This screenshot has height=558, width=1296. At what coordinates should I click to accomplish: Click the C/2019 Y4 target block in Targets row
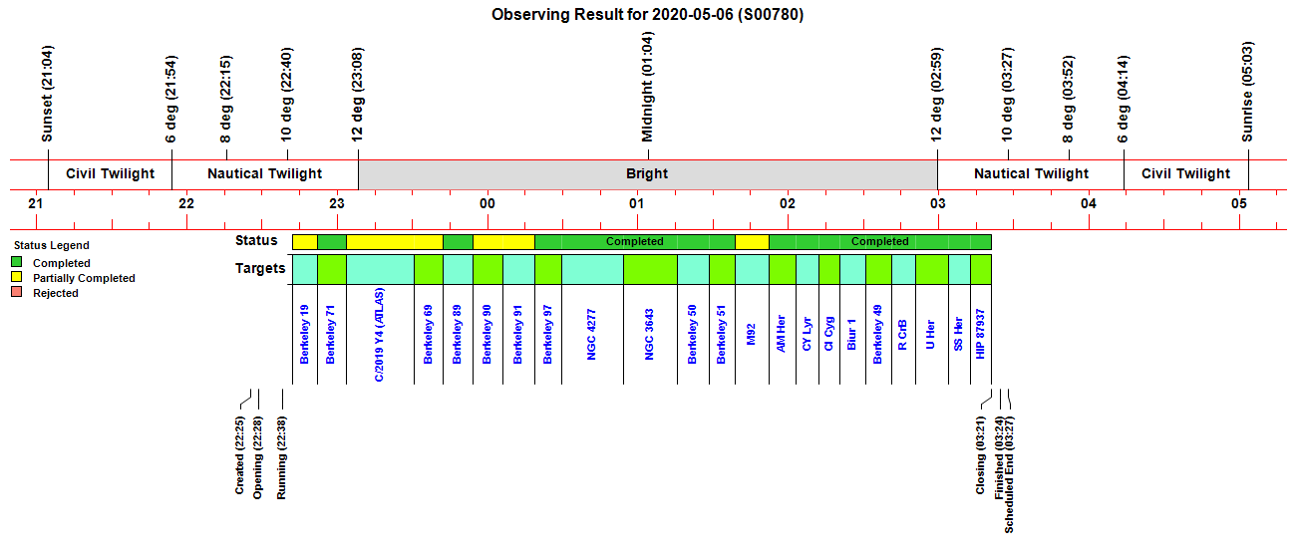(380, 270)
